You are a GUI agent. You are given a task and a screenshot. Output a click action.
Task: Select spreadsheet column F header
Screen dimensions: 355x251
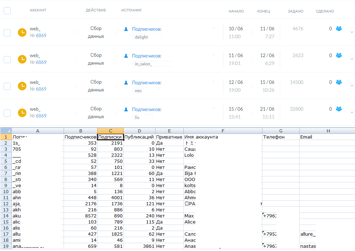(x=223, y=131)
